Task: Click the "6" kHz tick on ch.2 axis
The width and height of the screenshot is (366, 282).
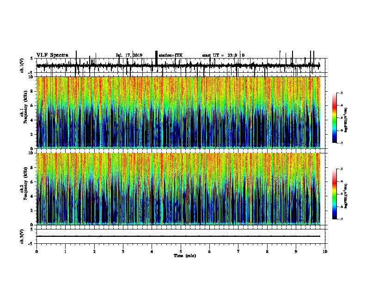Action: (x=33, y=182)
